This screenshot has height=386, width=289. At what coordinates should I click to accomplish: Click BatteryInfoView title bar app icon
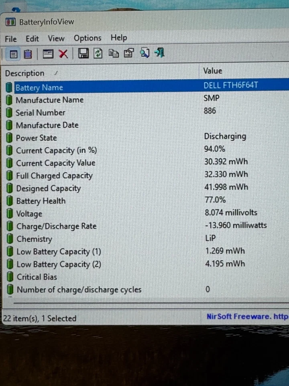click(x=10, y=22)
